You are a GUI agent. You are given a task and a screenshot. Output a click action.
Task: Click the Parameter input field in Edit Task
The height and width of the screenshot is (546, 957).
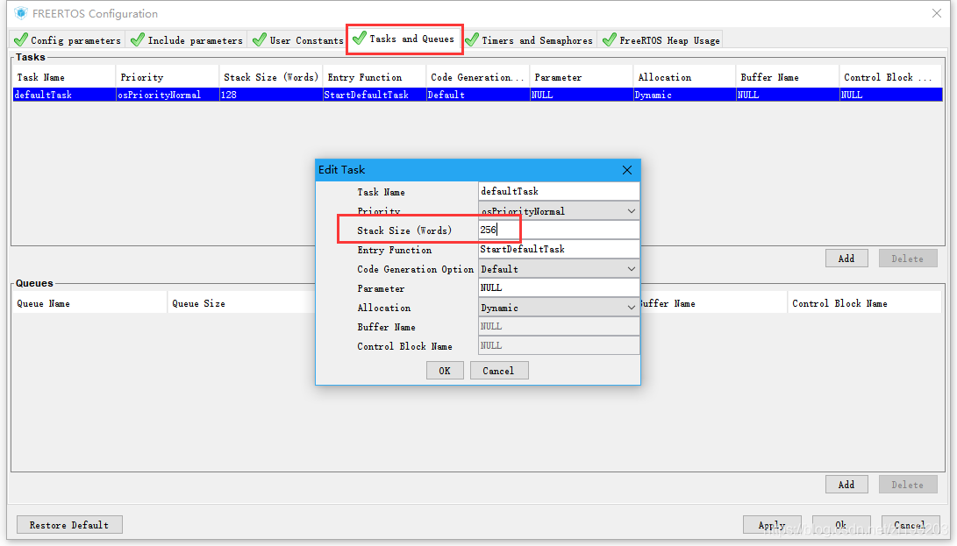[x=559, y=287]
